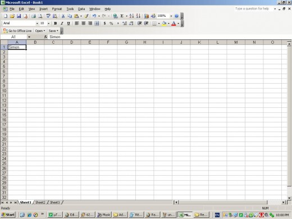
Task: Toggle underline formatting
Action: pyautogui.click(x=69, y=24)
